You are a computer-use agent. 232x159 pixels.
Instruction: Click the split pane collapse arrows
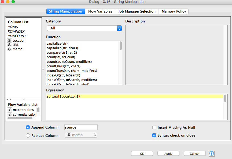[9, 99]
